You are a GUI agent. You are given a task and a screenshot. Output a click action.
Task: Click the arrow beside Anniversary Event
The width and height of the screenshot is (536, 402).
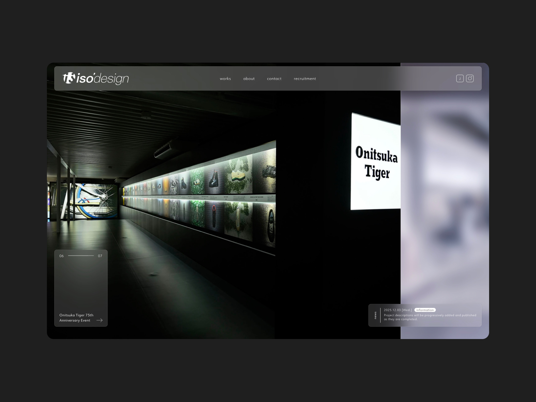coord(99,320)
